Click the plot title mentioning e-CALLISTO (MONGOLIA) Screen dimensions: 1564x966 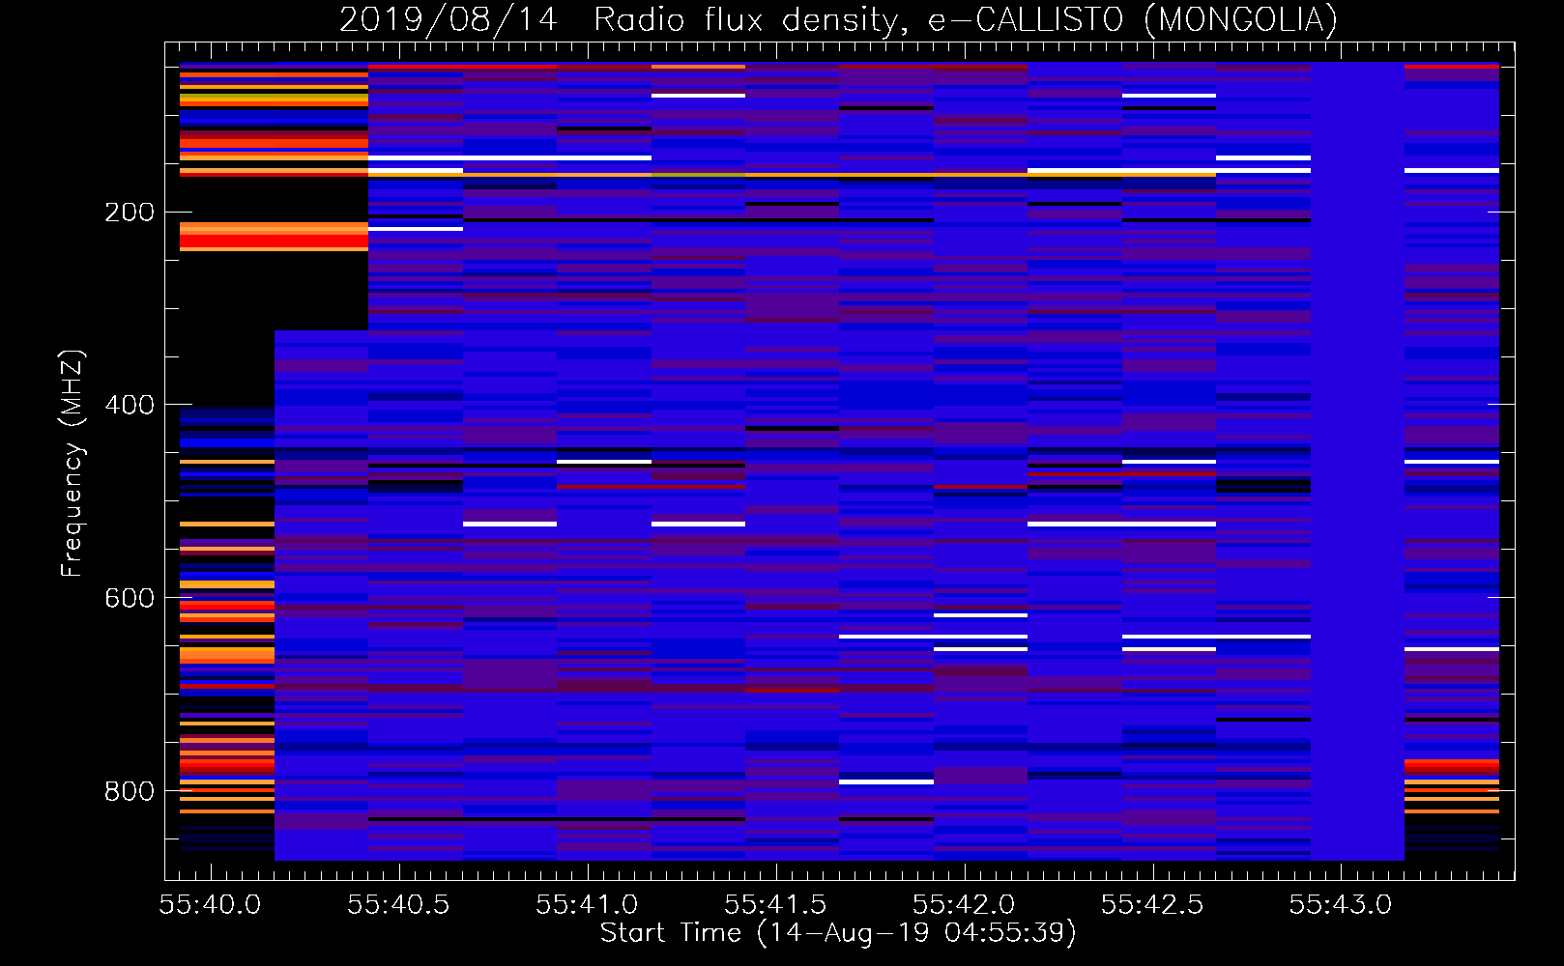838,20
